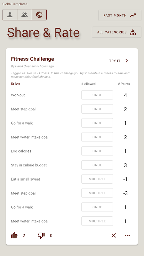
Task: Select the single person templates tab icon
Action: click(x=10, y=15)
